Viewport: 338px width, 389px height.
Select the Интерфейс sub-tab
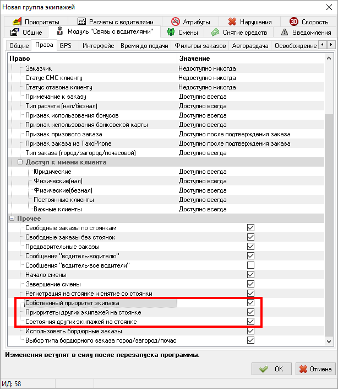[98, 46]
